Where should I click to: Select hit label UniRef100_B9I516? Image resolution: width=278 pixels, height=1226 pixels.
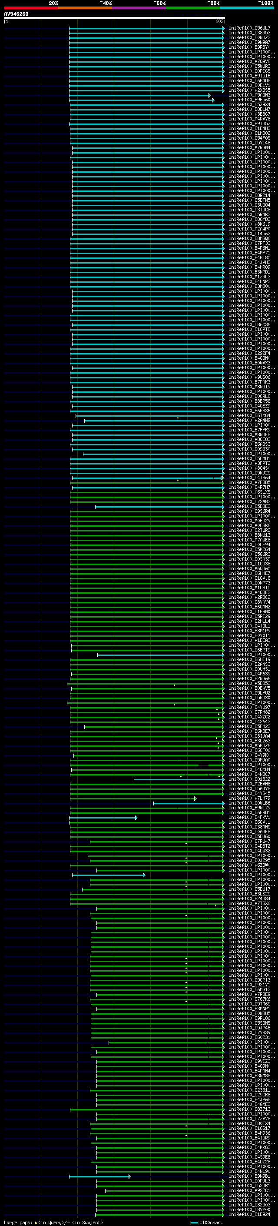click(249, 76)
